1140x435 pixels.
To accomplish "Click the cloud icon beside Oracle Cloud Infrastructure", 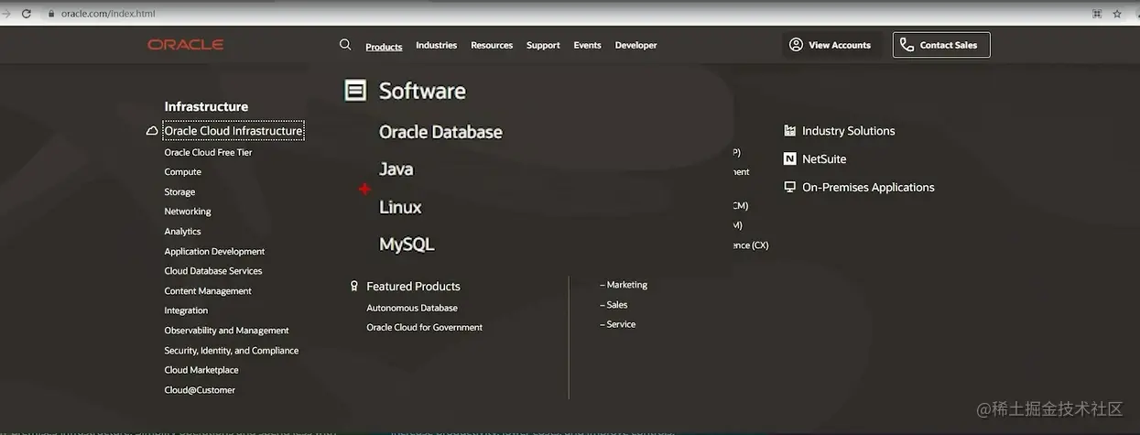I will click(x=152, y=131).
